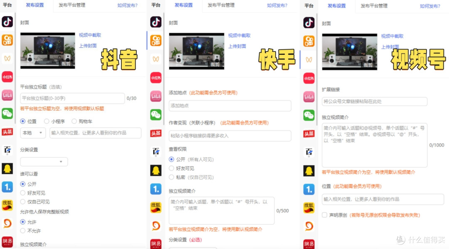
Task: Select Sohu icon in right panel sidebar
Action: (309, 208)
